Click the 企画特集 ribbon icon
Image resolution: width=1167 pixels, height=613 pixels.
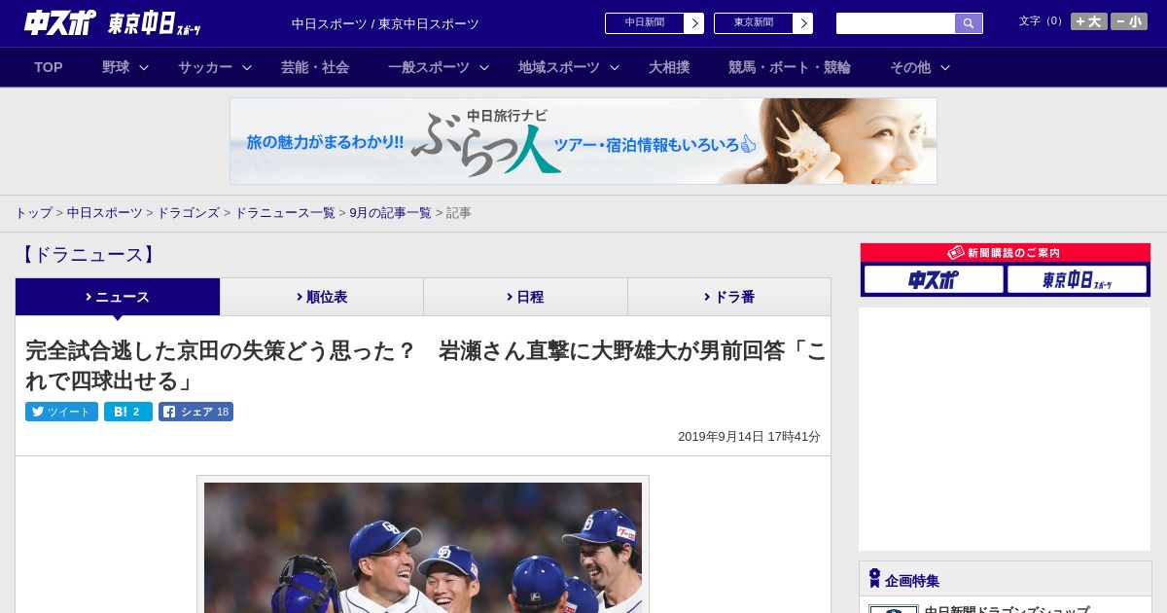tap(874, 579)
